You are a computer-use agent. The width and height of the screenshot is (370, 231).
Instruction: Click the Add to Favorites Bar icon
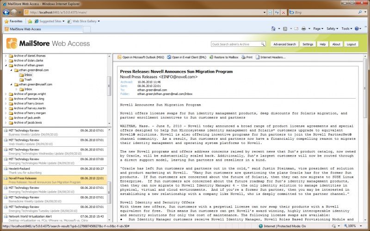[30, 21]
